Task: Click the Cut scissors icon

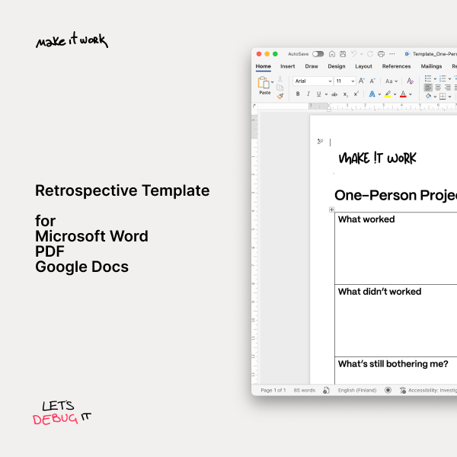Action: [280, 79]
